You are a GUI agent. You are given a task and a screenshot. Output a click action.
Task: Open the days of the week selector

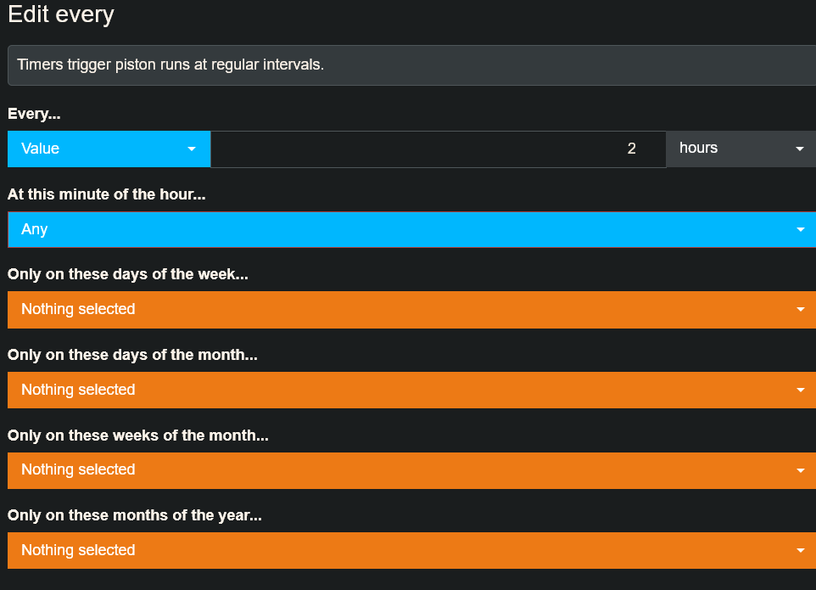click(411, 310)
